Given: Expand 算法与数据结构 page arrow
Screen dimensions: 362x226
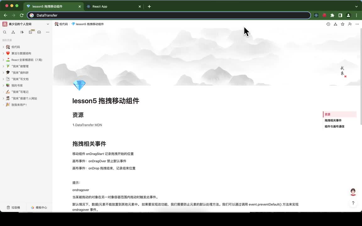Looking at the screenshot, I should coord(3,53).
